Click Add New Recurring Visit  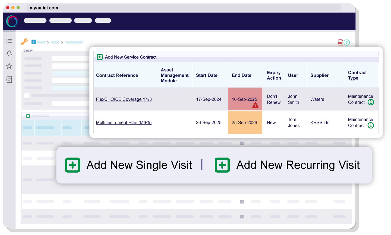point(287,165)
